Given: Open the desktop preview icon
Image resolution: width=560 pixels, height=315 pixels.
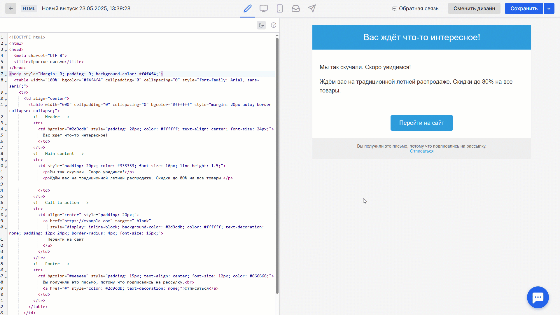Looking at the screenshot, I should point(264,8).
